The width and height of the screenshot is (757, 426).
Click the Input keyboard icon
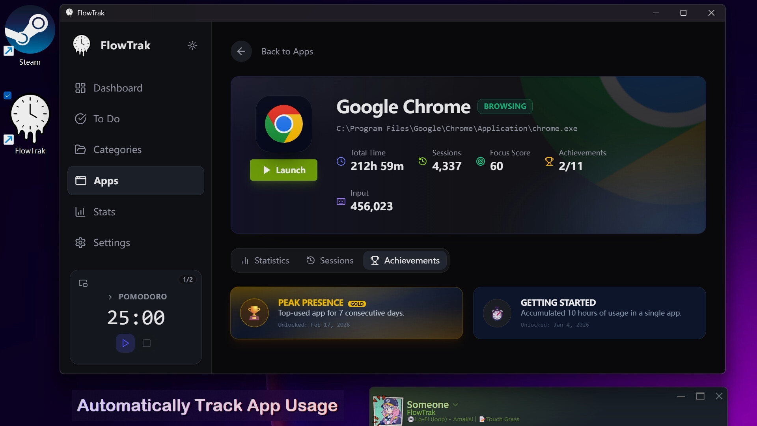341,202
